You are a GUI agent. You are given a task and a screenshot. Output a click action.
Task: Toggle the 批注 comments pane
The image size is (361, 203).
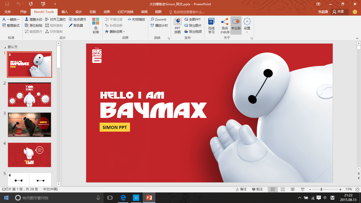point(257,189)
